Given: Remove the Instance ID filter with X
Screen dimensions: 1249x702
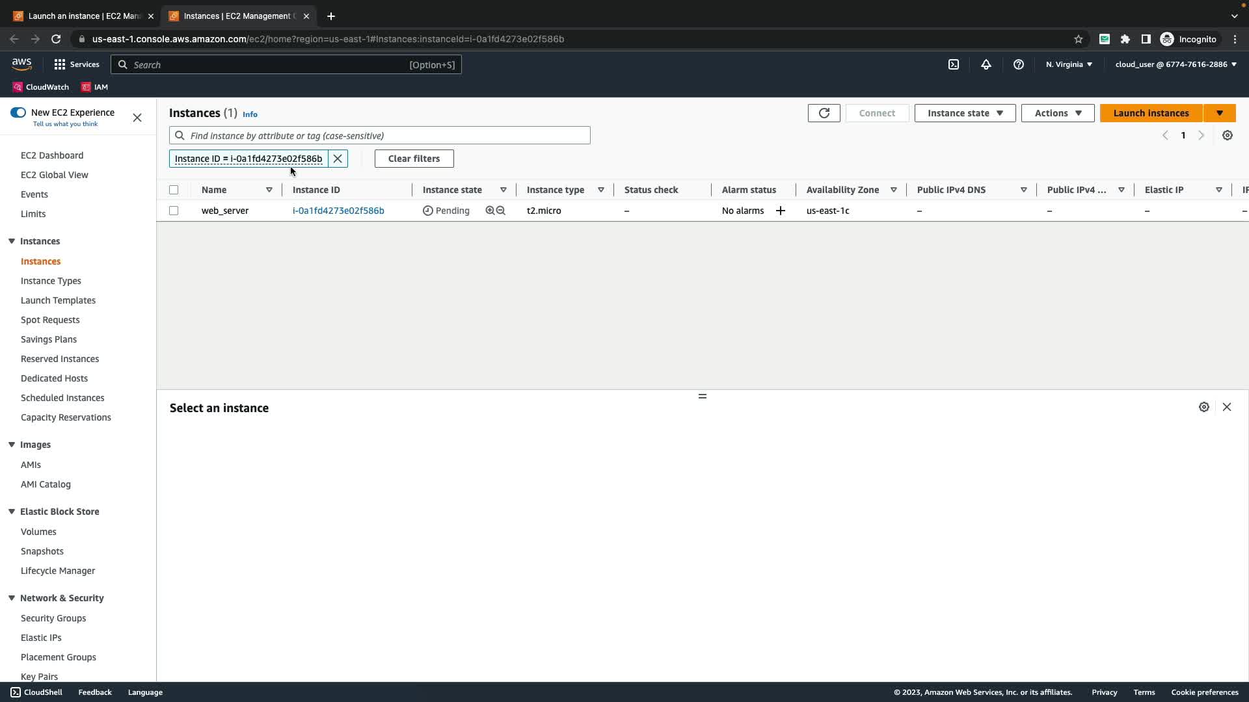Looking at the screenshot, I should point(338,159).
